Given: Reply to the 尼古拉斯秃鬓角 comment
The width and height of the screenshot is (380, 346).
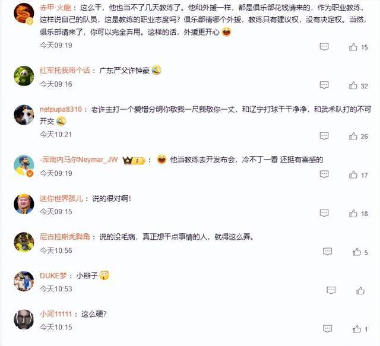Looking at the screenshot, I should [x=327, y=252].
